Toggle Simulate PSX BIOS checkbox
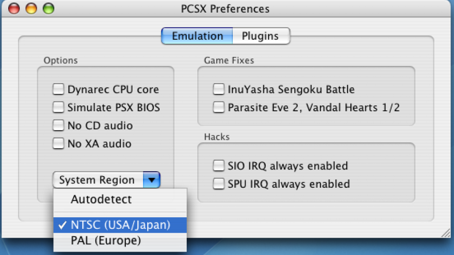 pyautogui.click(x=58, y=107)
